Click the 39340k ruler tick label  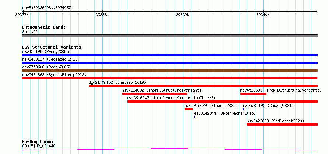(x=263, y=15)
